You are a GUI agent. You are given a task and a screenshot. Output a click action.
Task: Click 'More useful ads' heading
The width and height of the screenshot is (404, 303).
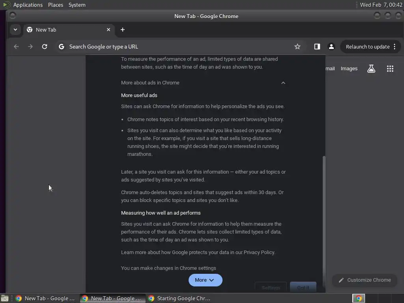[x=139, y=95]
